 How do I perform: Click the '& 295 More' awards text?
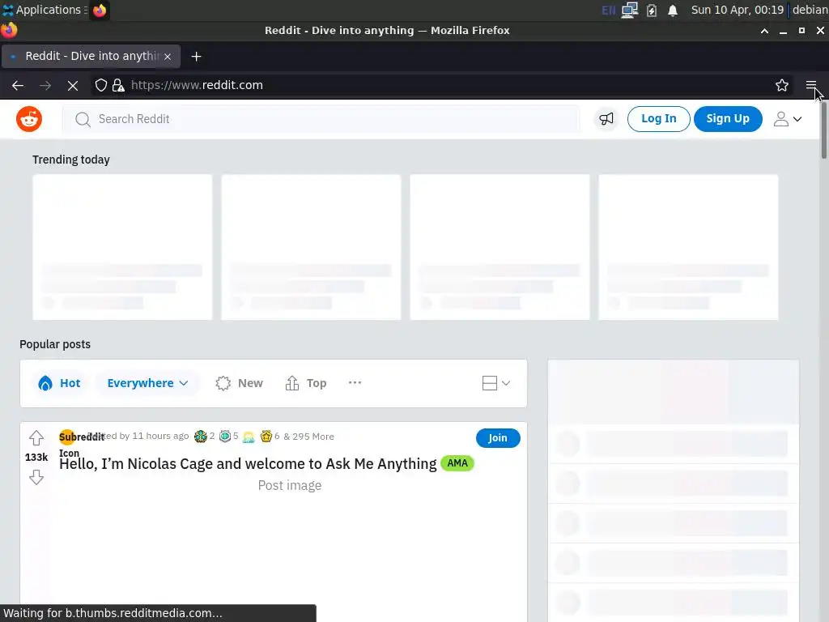click(x=308, y=437)
